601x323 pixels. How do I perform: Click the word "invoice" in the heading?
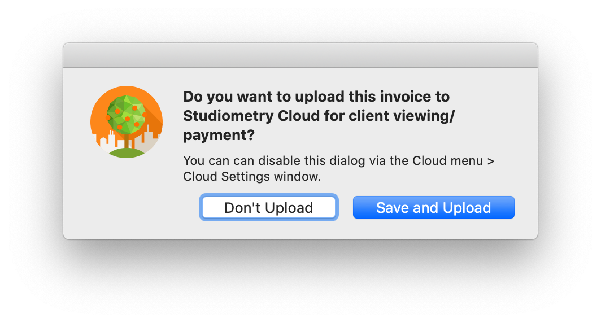click(405, 97)
